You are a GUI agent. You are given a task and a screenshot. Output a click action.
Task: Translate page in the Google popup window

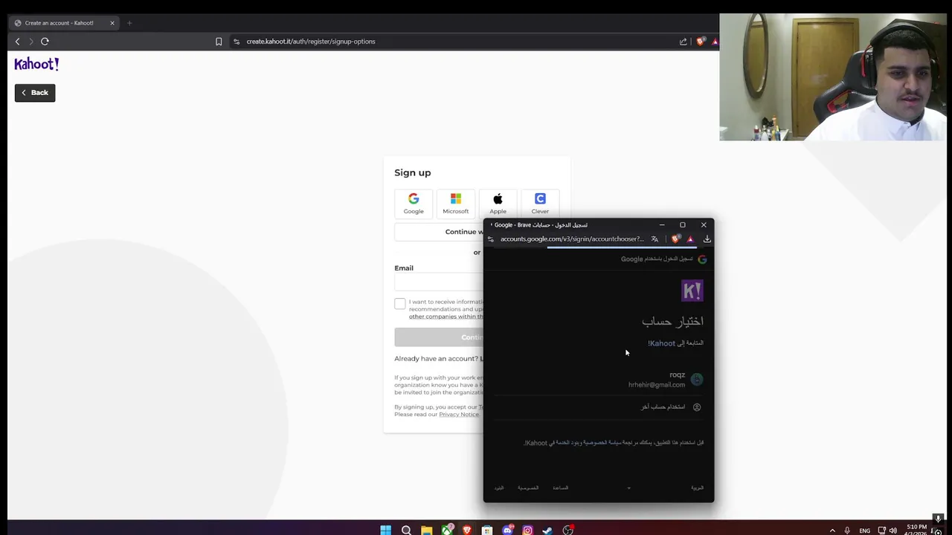[x=654, y=239]
